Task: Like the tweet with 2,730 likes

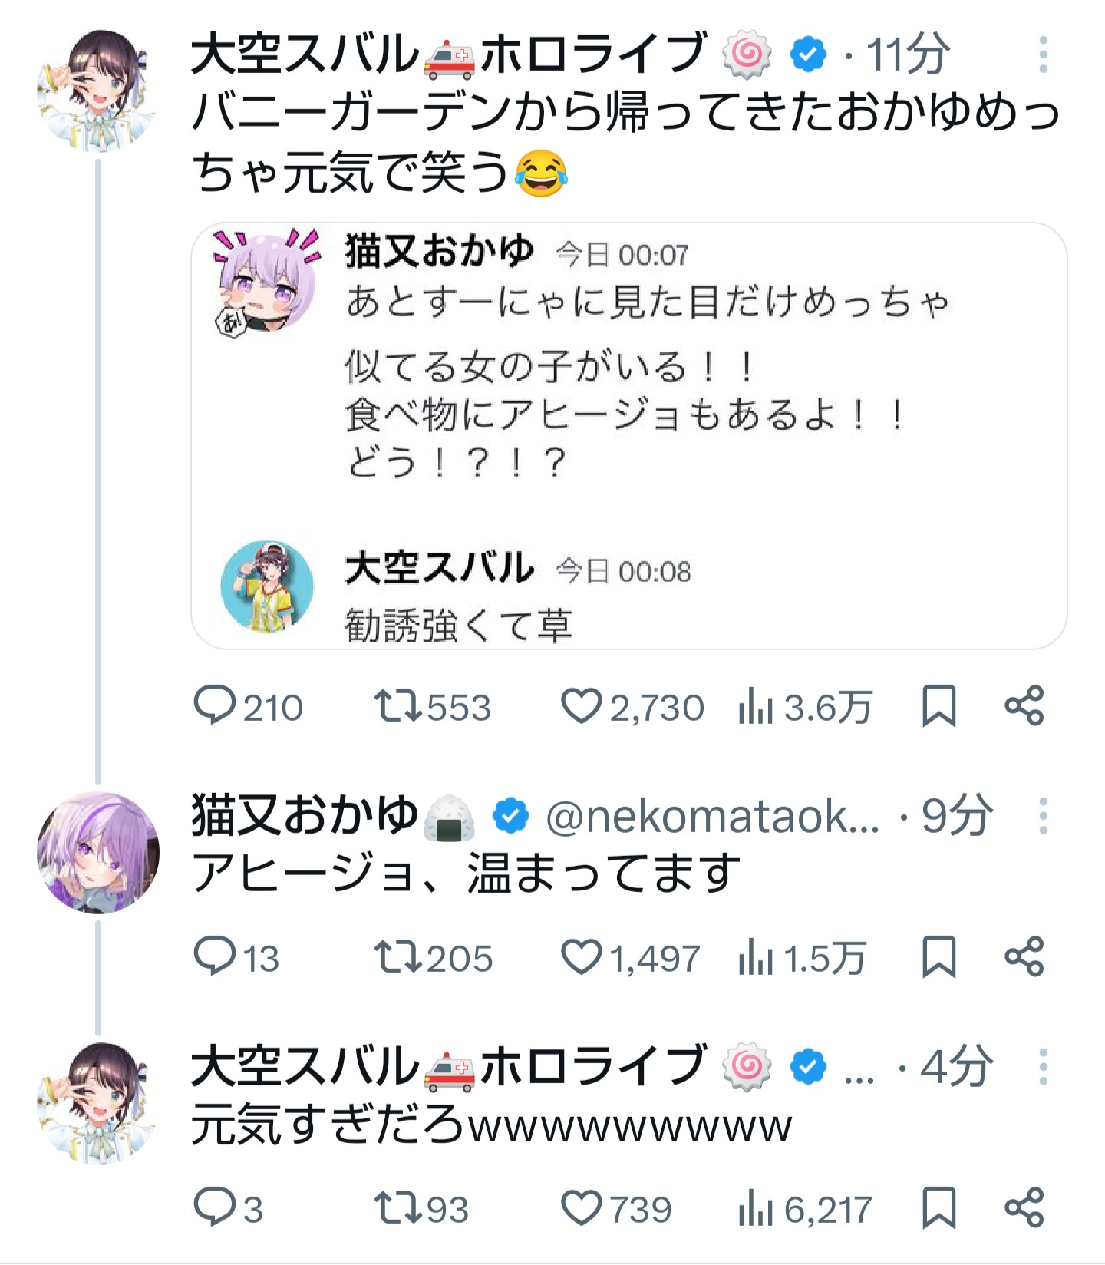Action: [581, 705]
